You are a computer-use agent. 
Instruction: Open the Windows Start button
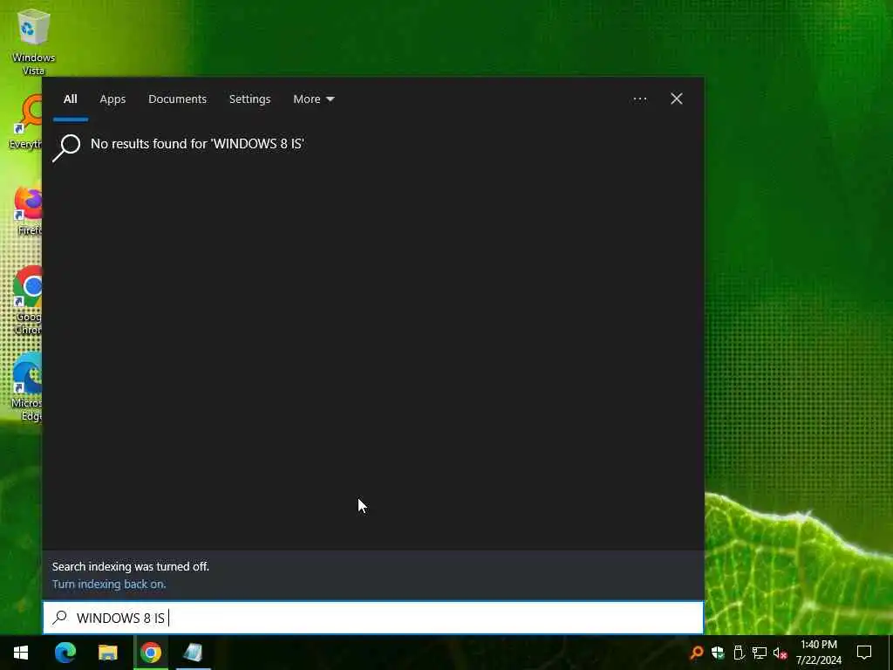(21, 653)
